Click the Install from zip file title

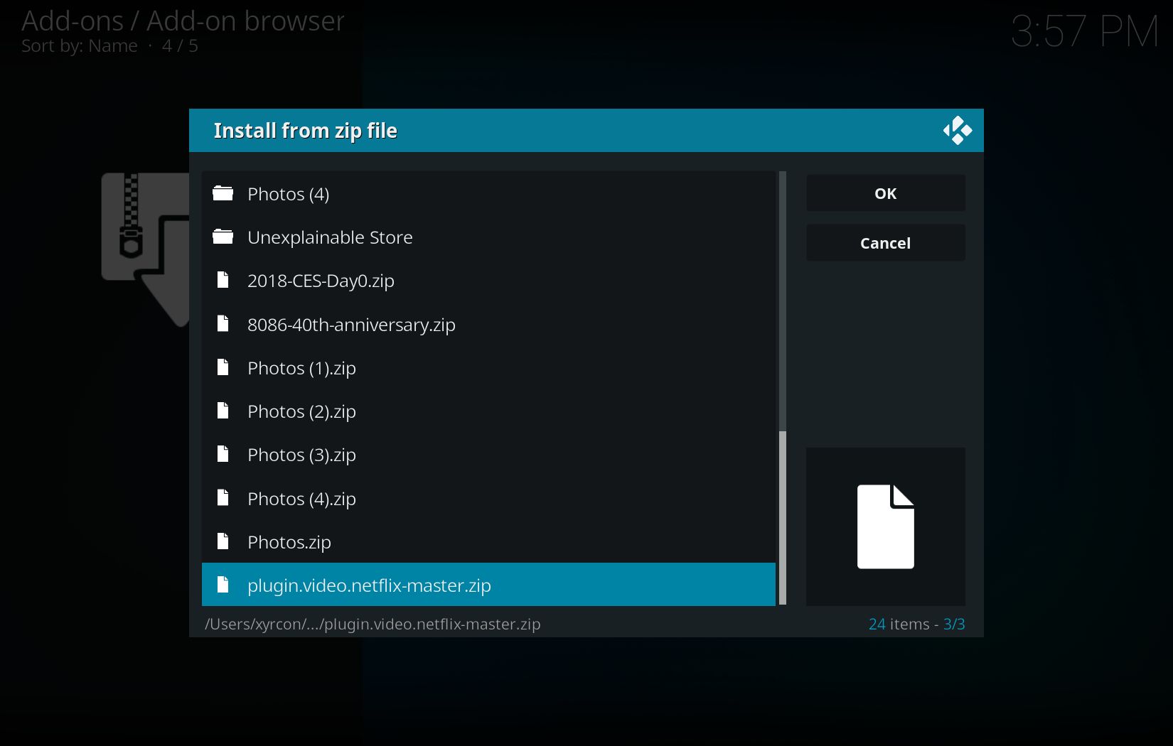[x=305, y=131]
